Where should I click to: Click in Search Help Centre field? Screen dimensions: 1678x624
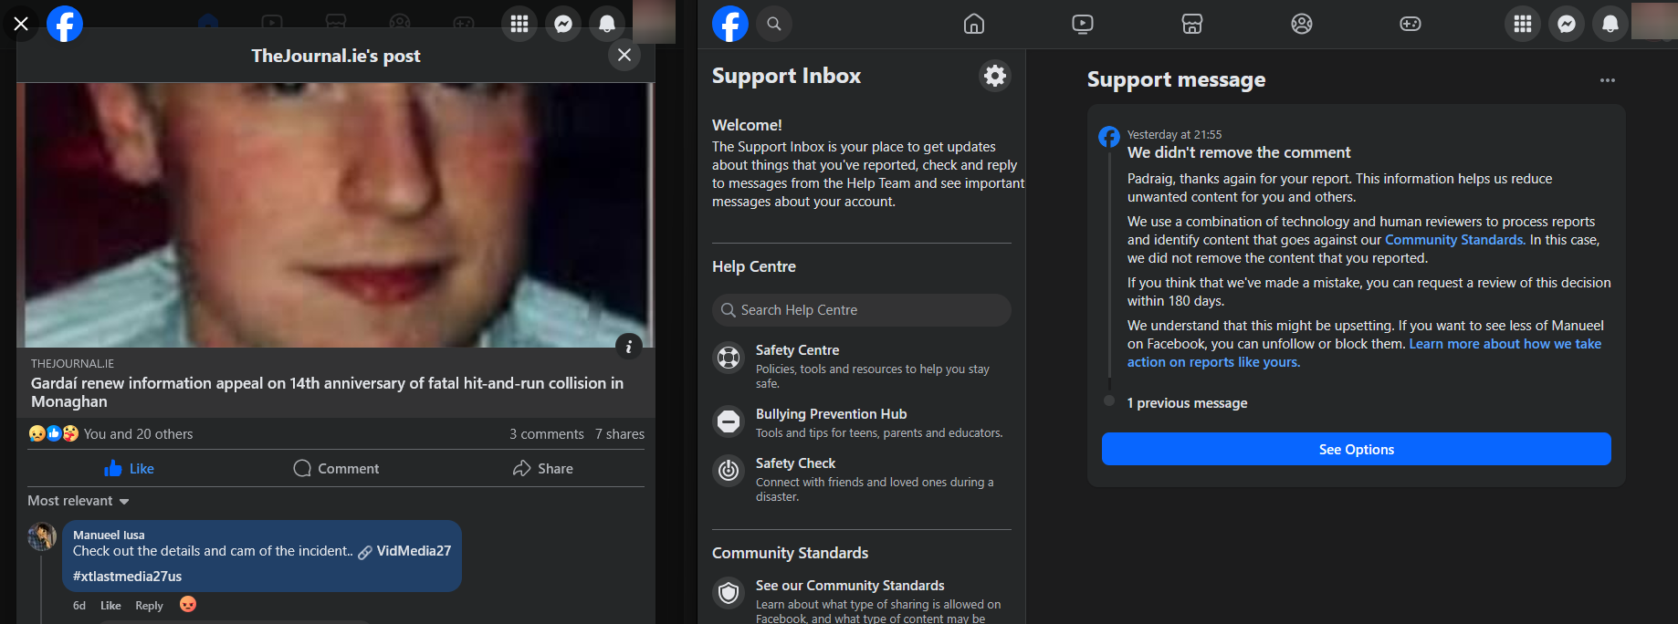[862, 310]
